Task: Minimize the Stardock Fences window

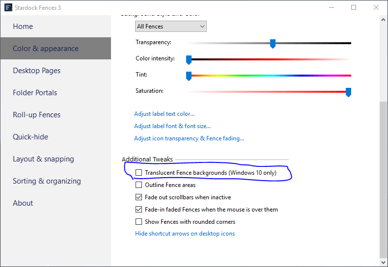Action: click(332, 8)
